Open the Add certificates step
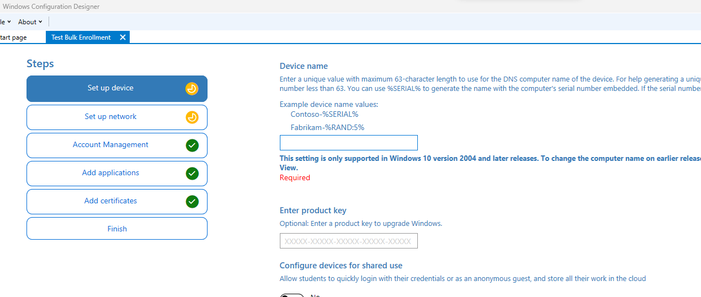Image resolution: width=701 pixels, height=297 pixels. pyautogui.click(x=117, y=202)
